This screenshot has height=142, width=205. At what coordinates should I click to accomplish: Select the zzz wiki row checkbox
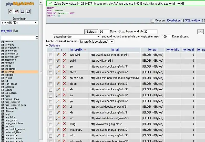tap(50, 55)
